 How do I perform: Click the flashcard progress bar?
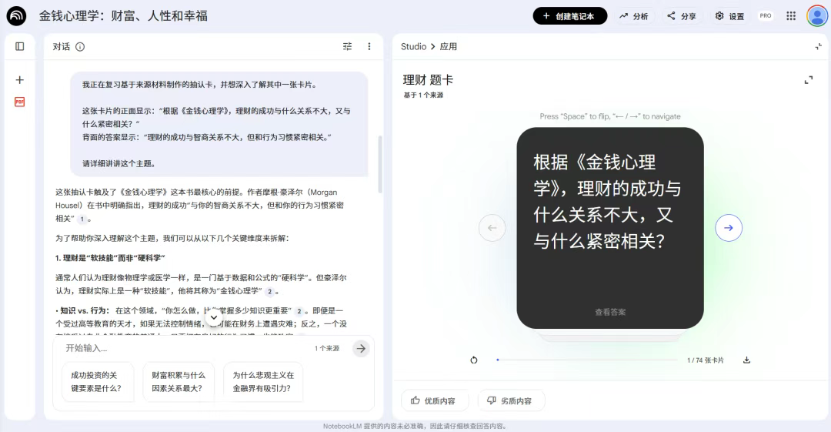coord(586,360)
